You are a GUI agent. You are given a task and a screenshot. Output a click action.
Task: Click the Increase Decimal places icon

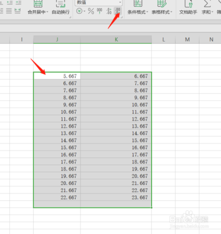(x=109, y=11)
